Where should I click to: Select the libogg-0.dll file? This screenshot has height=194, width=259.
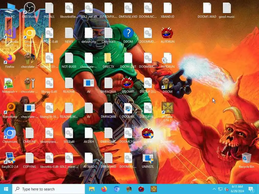click(49, 85)
